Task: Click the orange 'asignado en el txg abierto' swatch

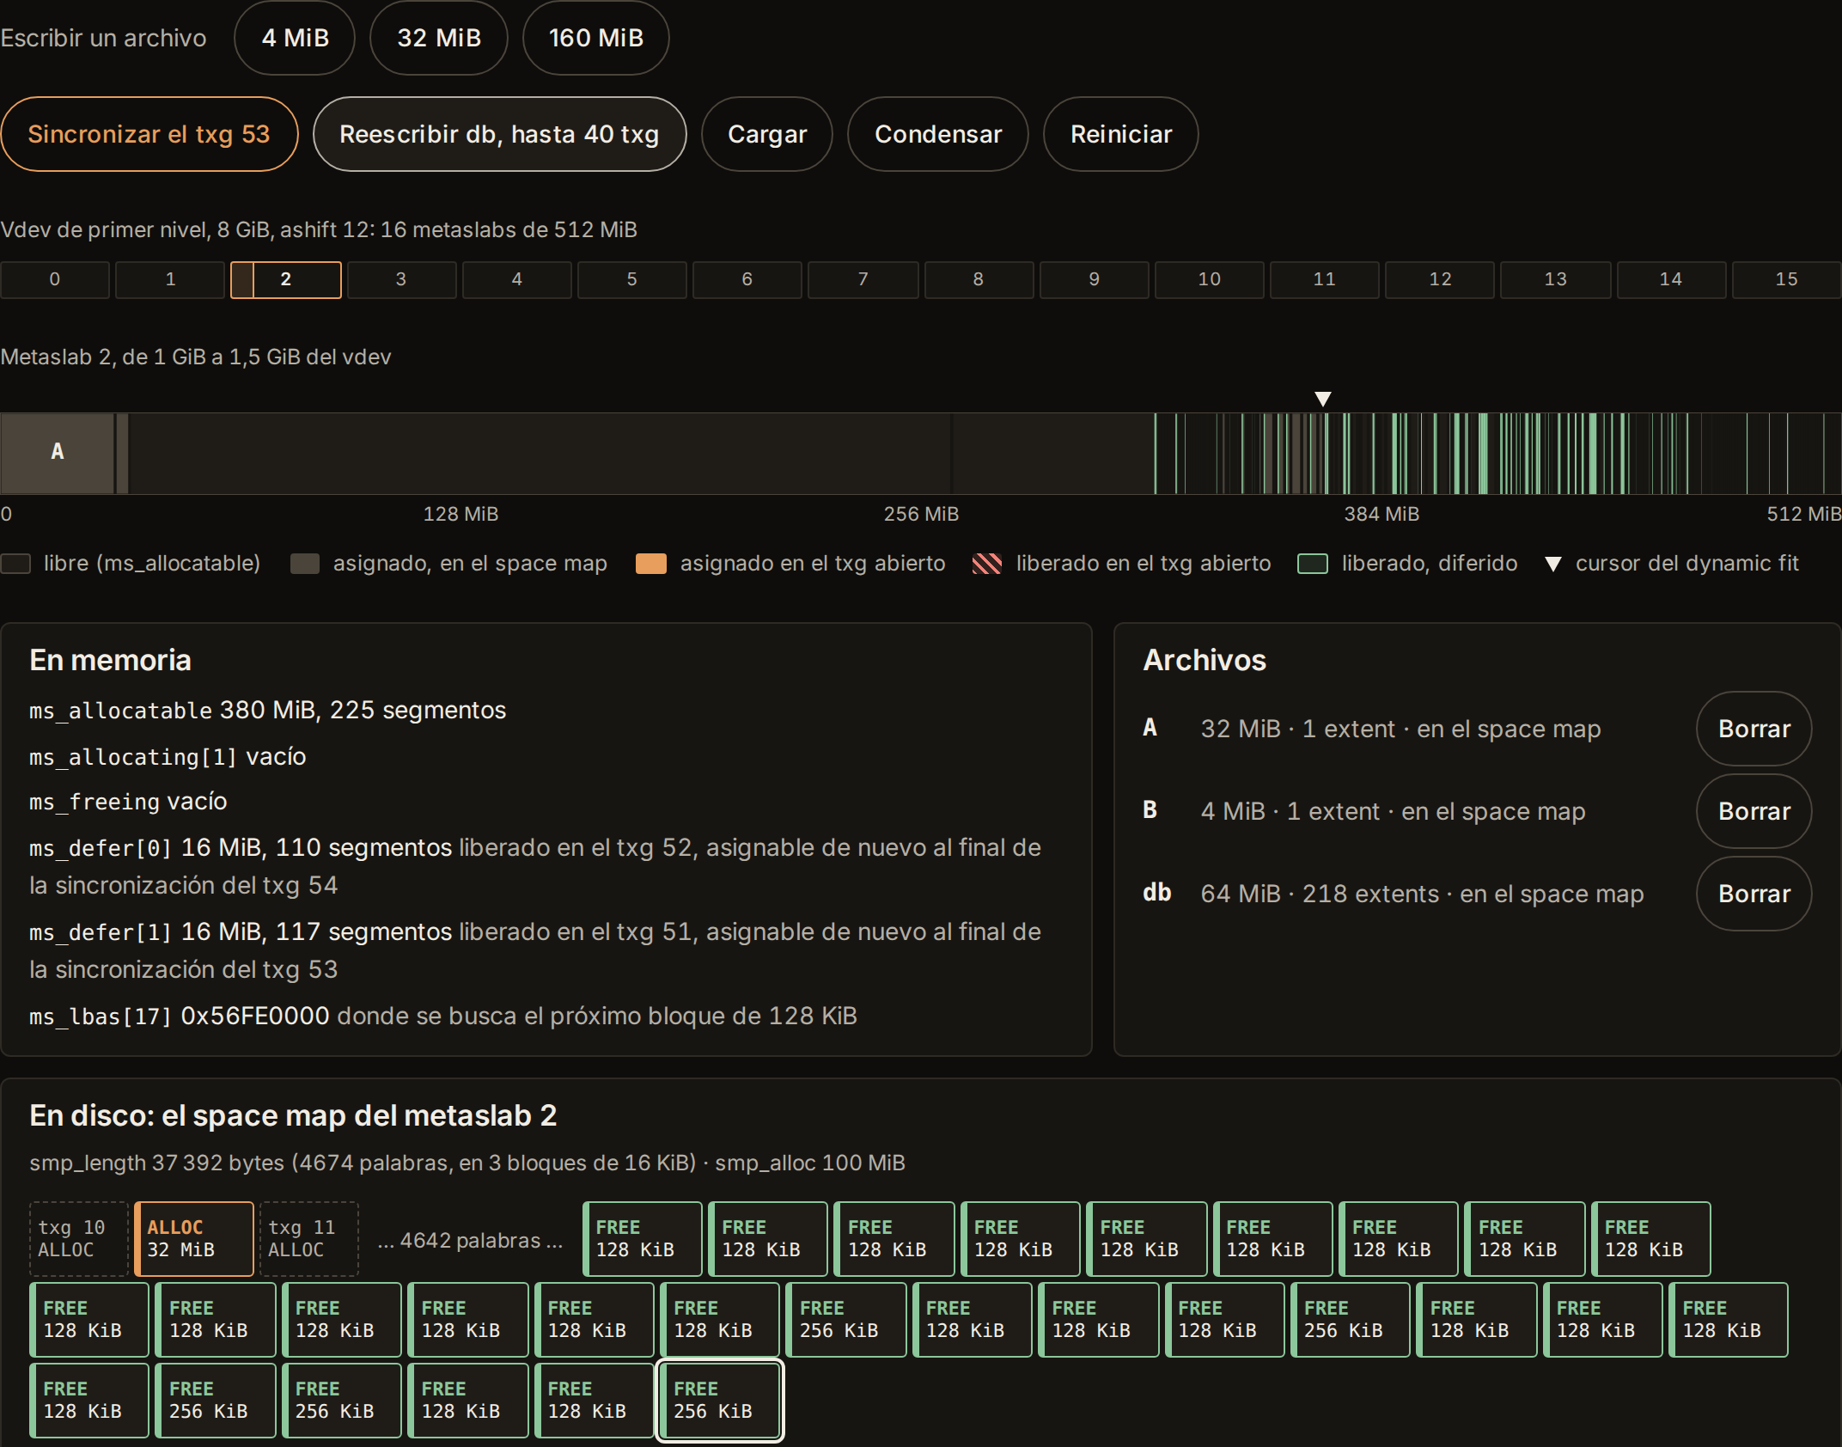Action: click(651, 564)
